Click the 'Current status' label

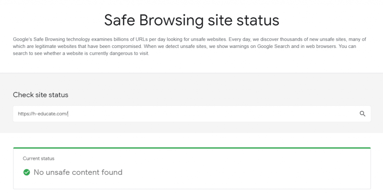pyautogui.click(x=39, y=158)
